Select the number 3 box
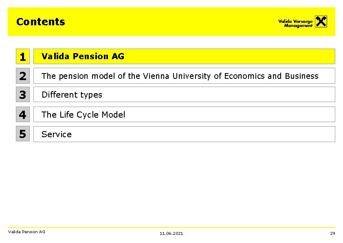 click(x=23, y=94)
